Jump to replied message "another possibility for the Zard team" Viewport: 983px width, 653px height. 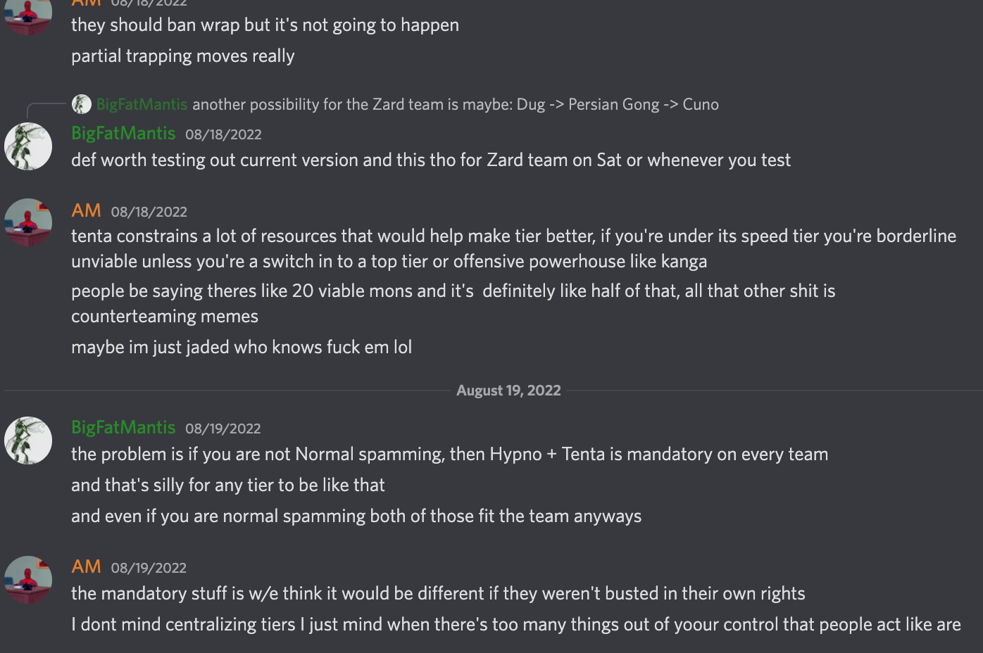(x=455, y=105)
